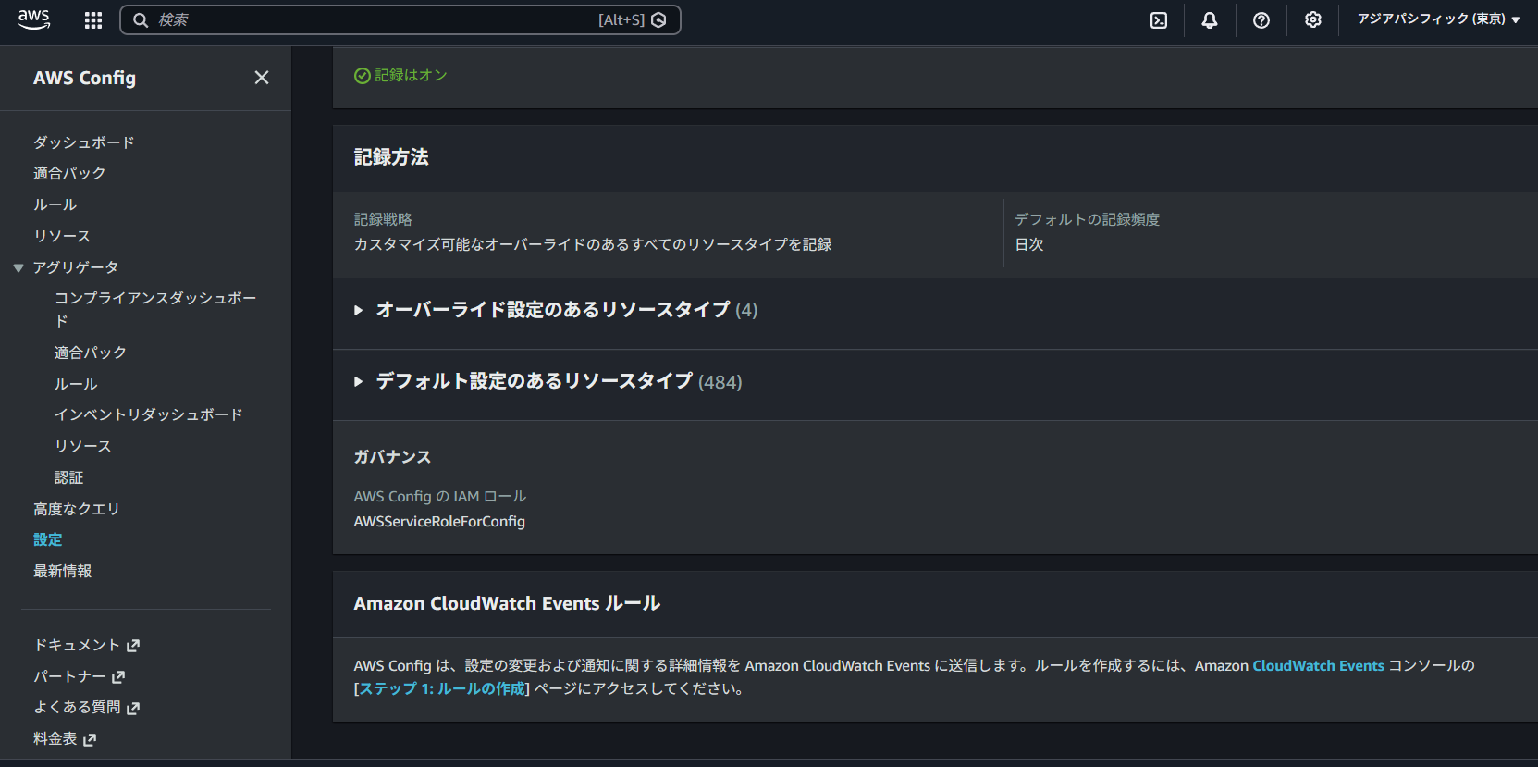Open インベントリダッシュボード under アグリゲータ

tap(148, 414)
